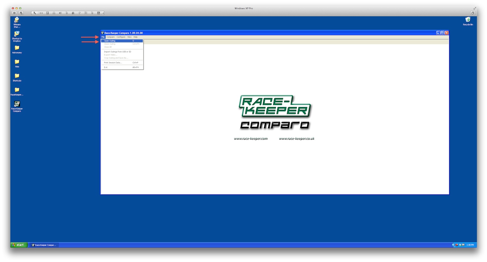This screenshot has height=262, width=487.
Task: Click the red system tray icon
Action: 457,245
